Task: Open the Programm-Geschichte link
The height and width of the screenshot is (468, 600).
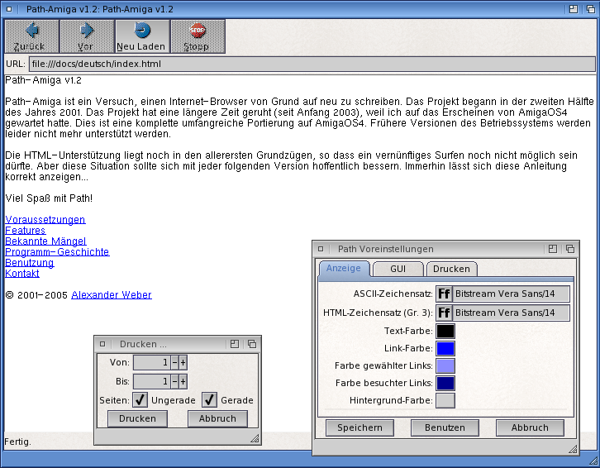Action: pyautogui.click(x=57, y=252)
